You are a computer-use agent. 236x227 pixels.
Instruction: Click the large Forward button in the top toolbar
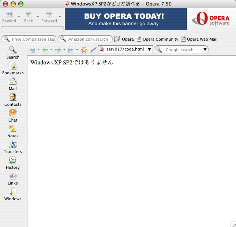[49, 16]
